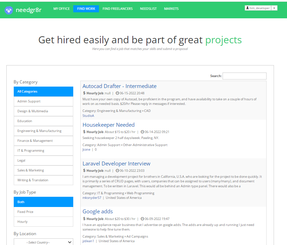This screenshot has height=245, width=287.
Task: Open the Housekeeper Needed job posting
Action: pyautogui.click(x=108, y=125)
